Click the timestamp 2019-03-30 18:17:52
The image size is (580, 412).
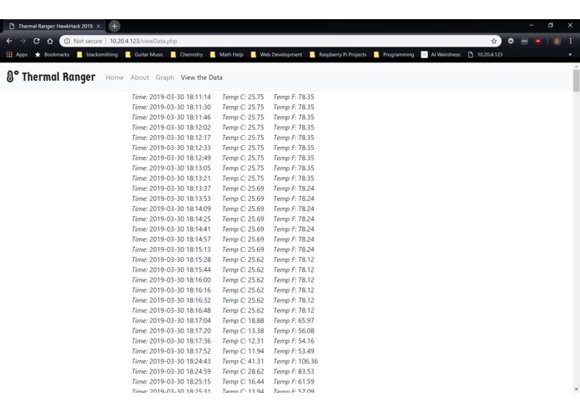(179, 351)
